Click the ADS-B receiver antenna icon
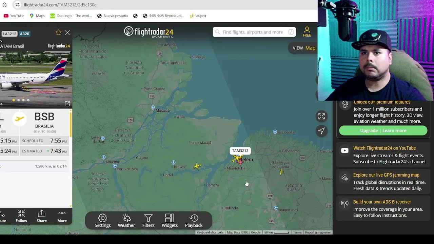This screenshot has width=434, height=244. click(344, 204)
